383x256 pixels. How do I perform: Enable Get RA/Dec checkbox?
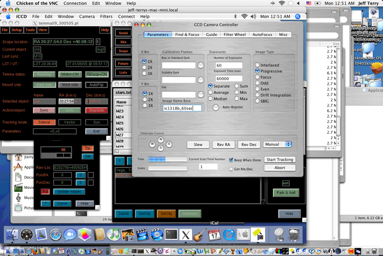coord(231,169)
